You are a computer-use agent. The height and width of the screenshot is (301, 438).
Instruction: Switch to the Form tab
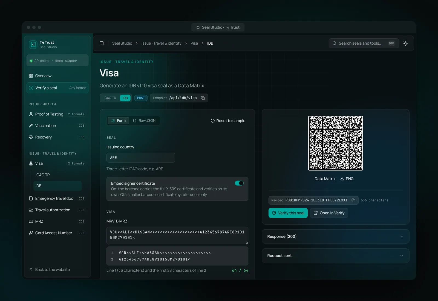(118, 121)
